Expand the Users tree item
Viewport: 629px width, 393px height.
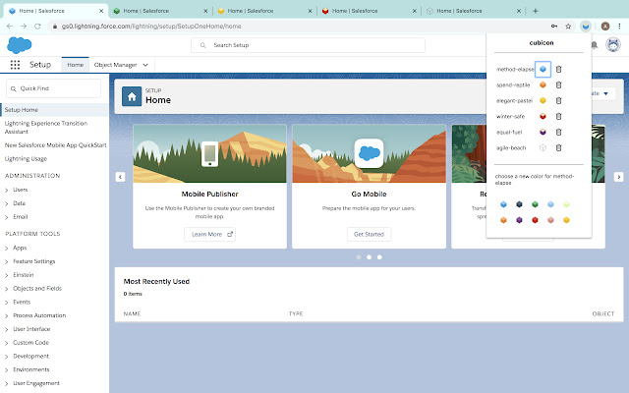[x=7, y=190]
